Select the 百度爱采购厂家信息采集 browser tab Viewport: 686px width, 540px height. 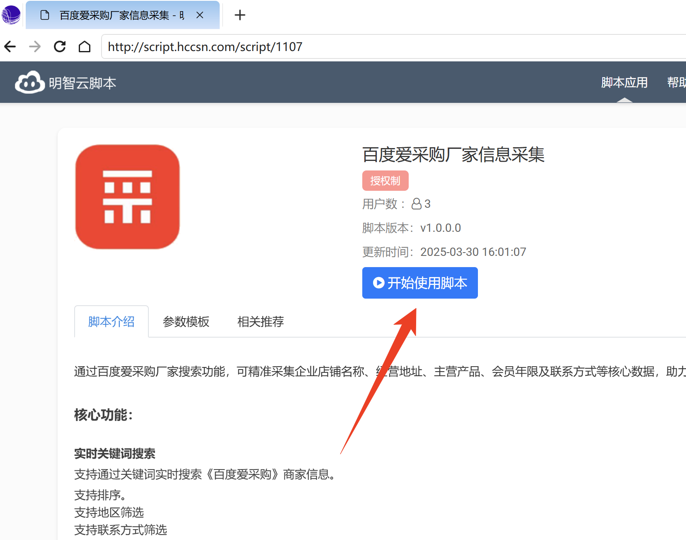(123, 15)
